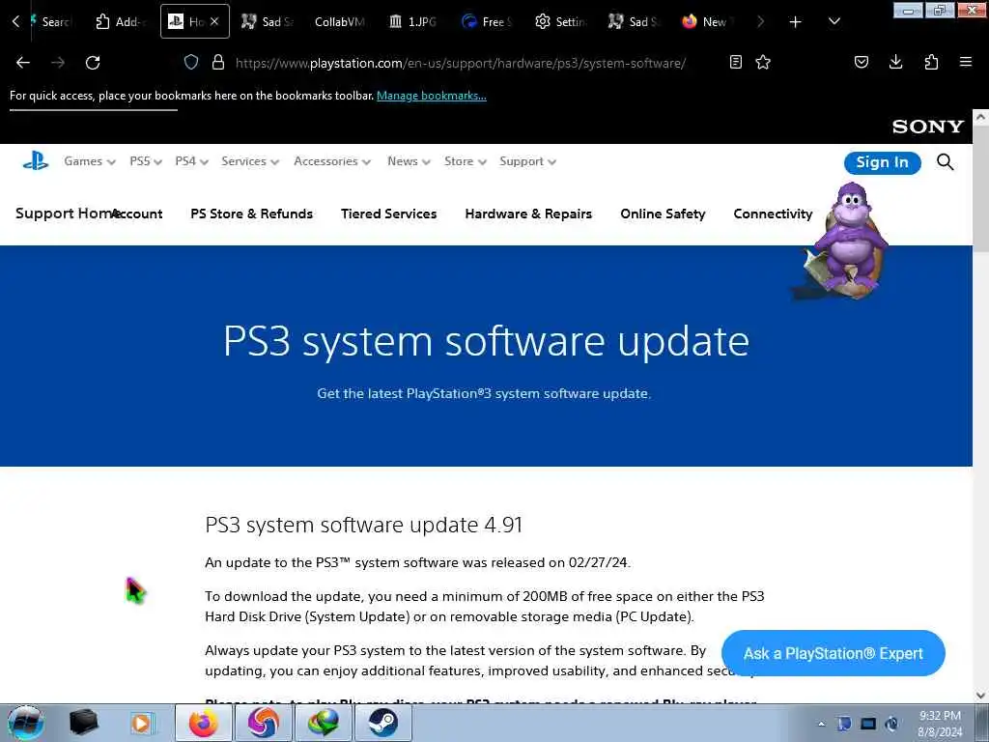The height and width of the screenshot is (742, 989).
Task: Close the active PlayStation tab
Action: pos(214,21)
